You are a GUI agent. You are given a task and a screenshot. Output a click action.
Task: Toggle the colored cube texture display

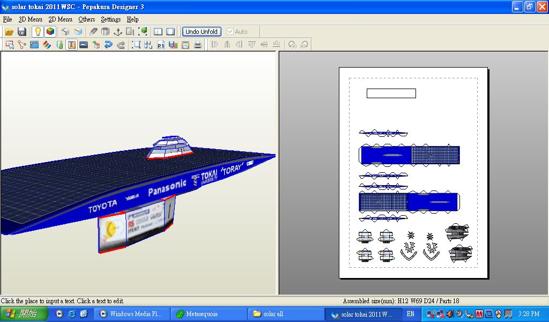[x=50, y=32]
